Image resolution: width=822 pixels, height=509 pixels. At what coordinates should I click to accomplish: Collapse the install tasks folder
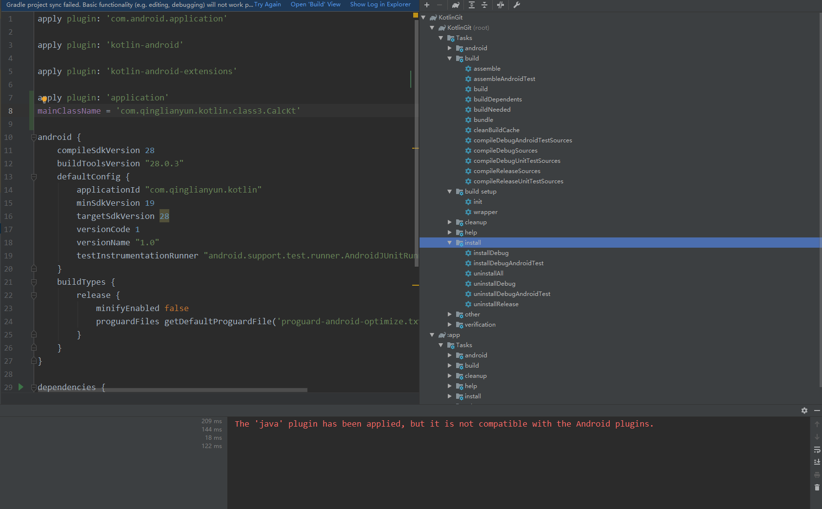tap(449, 243)
